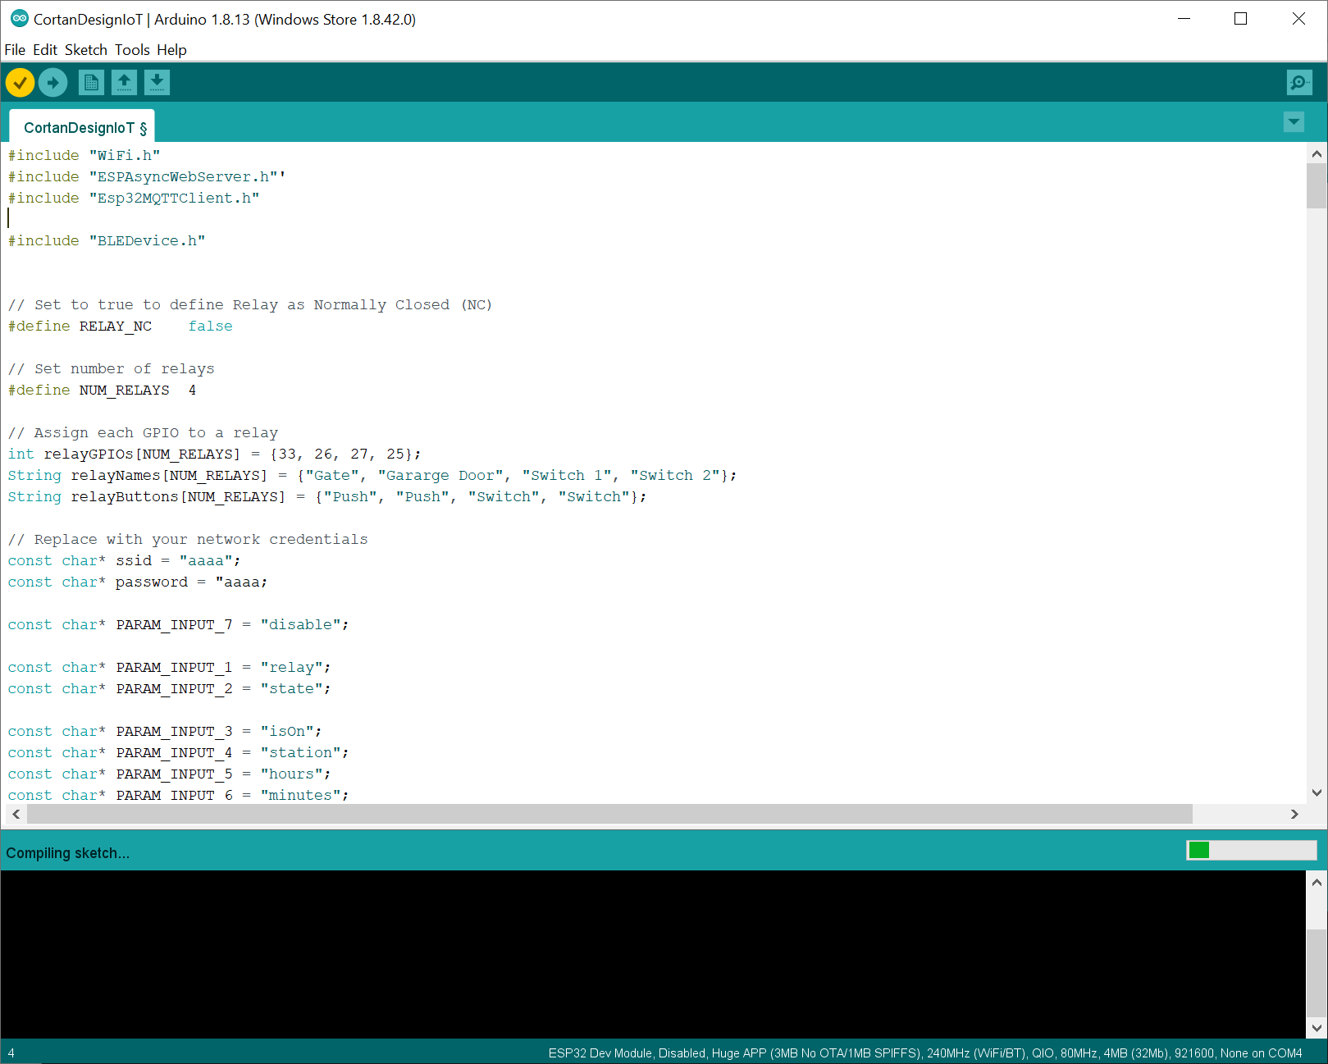
Task: Click the "BLEDevice.h" include line
Action: click(107, 240)
